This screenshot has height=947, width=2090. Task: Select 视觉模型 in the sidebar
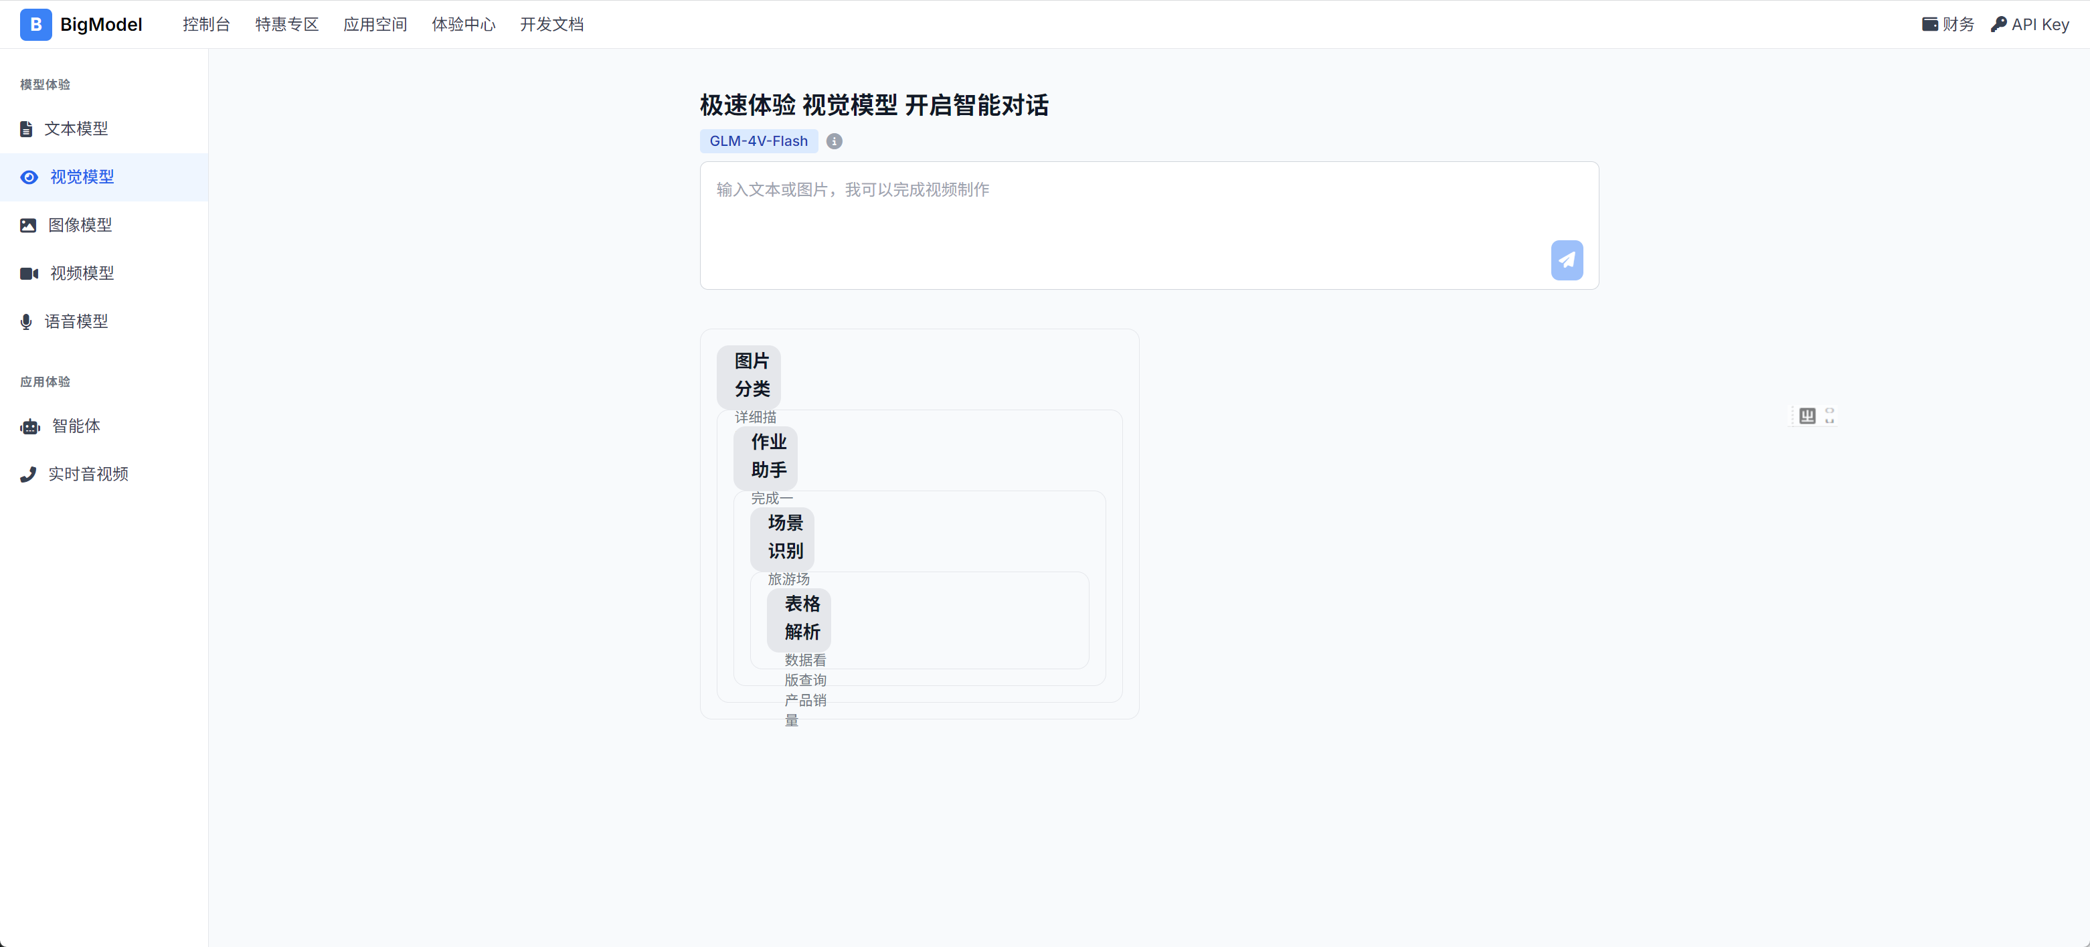click(x=104, y=177)
